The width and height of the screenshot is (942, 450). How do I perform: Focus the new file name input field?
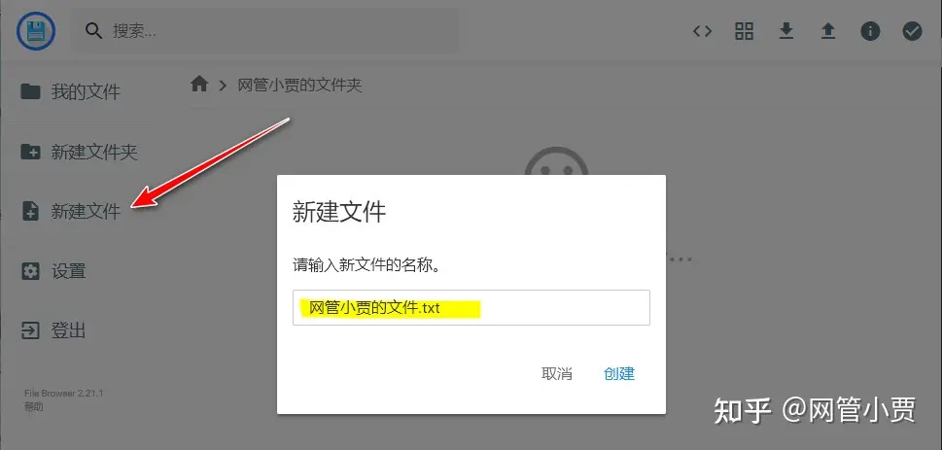[x=471, y=307]
